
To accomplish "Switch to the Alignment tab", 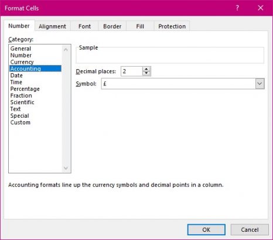I will click(52, 26).
